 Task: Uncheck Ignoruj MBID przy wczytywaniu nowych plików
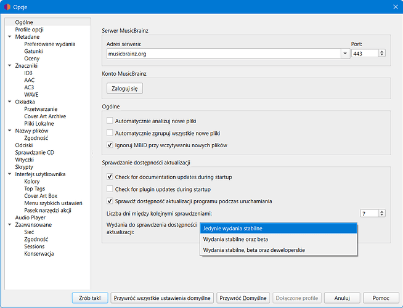[110, 145]
